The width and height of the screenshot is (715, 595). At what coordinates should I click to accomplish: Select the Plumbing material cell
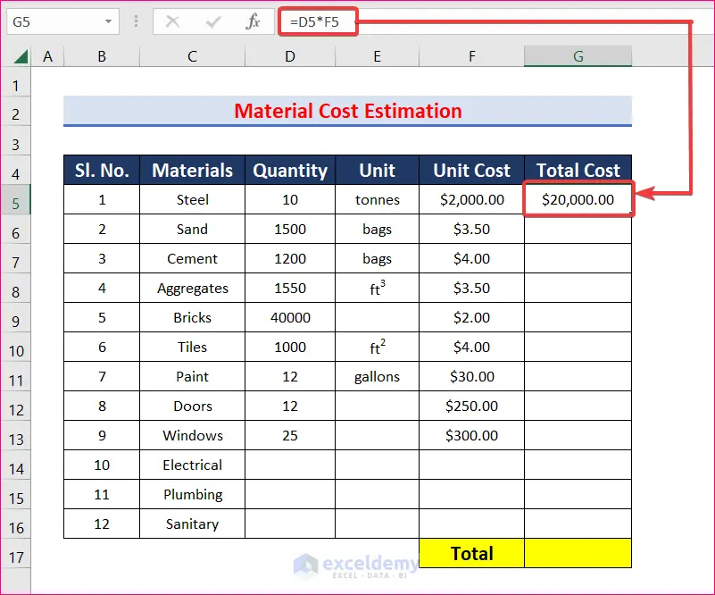(193, 495)
